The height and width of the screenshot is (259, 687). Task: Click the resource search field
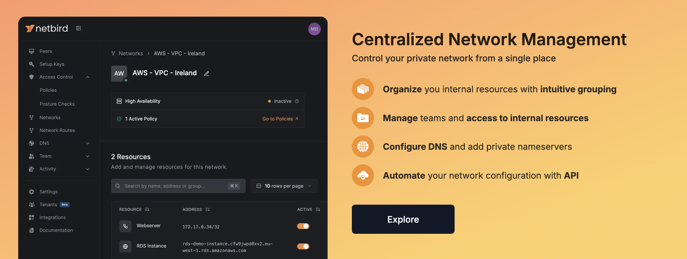coord(178,186)
